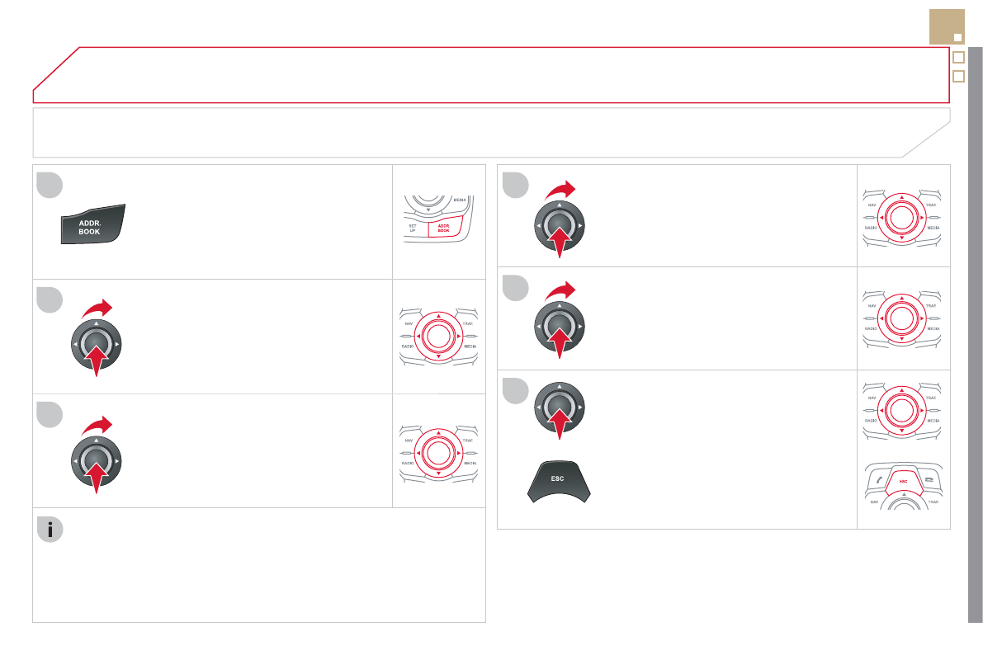
Task: Click the information 'i' icon
Action: tap(50, 530)
